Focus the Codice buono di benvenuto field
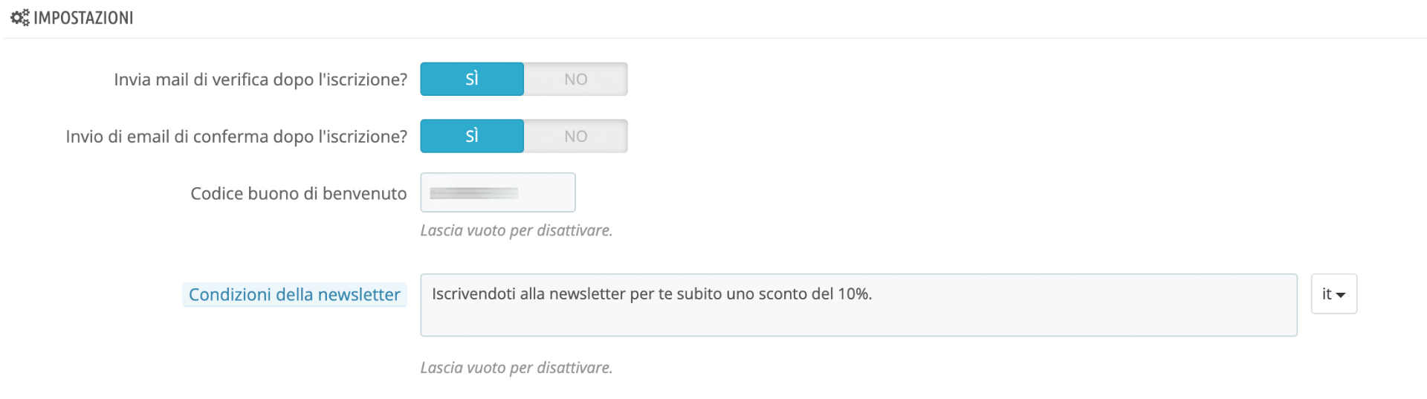Screen dimensions: 1427x399 pos(546,192)
